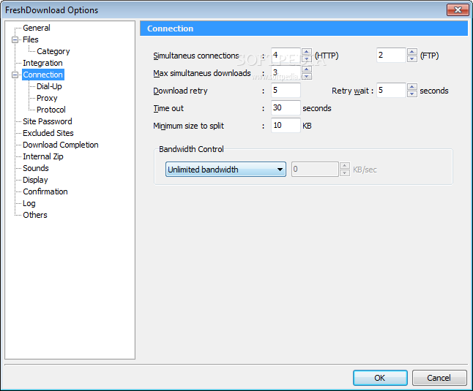Image resolution: width=473 pixels, height=391 pixels.
Task: Focus the Time out field
Action: point(286,107)
